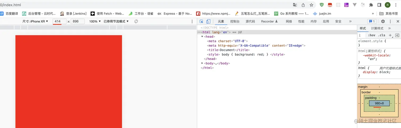The image size is (401, 128).
Task: Open the Express bookmark
Action: (175, 14)
